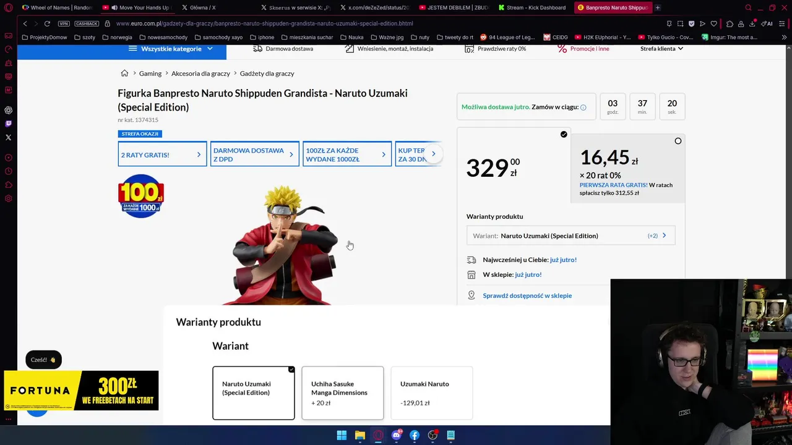Open the Windows Start button on taskbar
The height and width of the screenshot is (445, 792).
342,435
